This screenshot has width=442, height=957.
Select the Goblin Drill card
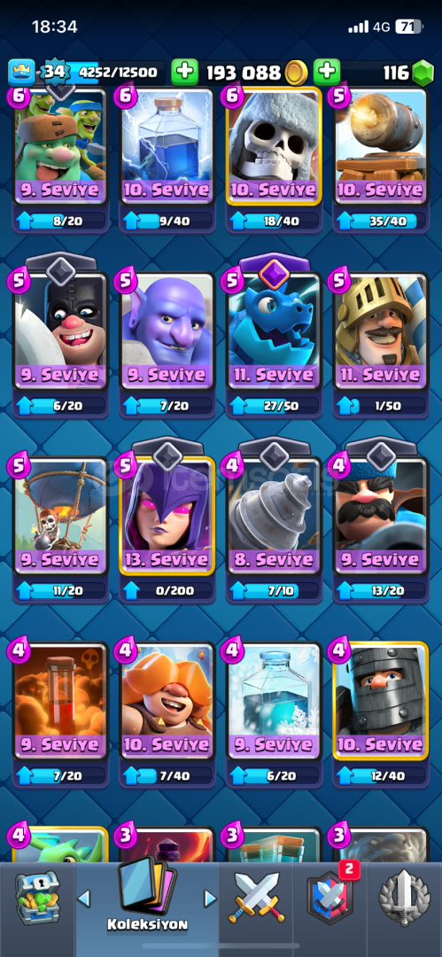[x=274, y=516]
